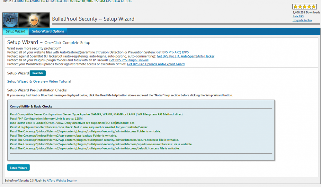Click the 'admin/htaccess Folder is writable' line
This screenshot has height=187, width=321.
pos(85,131)
